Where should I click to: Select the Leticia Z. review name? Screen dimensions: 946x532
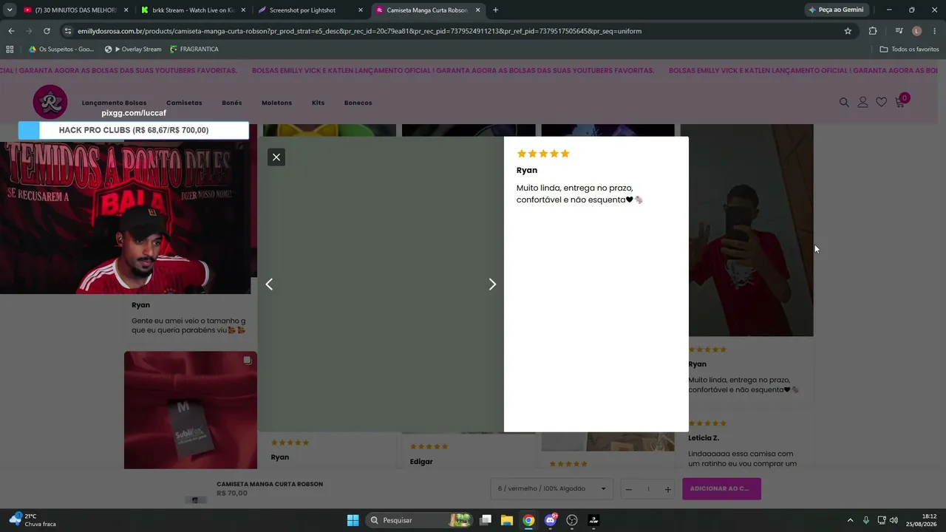704,438
